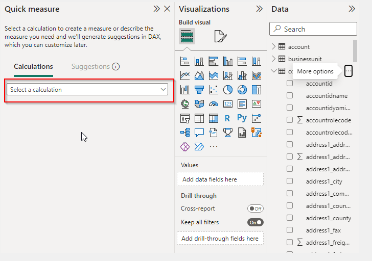Select the pie chart visual
This screenshot has height=261, width=372.
[x=228, y=90]
